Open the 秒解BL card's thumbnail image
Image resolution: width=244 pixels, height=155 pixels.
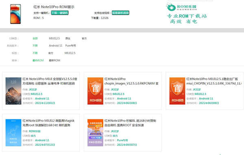95,133
